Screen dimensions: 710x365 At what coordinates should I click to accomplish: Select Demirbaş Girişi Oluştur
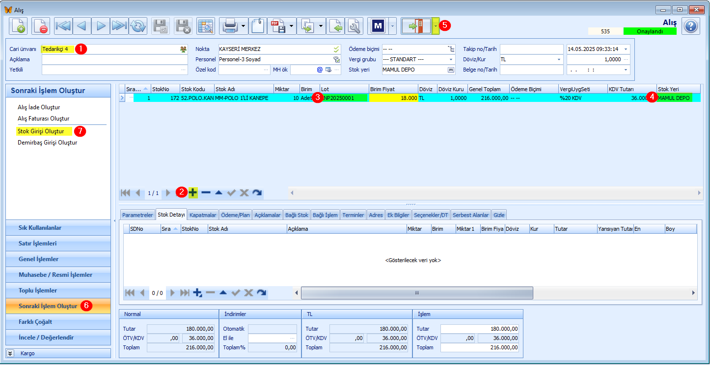pyautogui.click(x=47, y=143)
